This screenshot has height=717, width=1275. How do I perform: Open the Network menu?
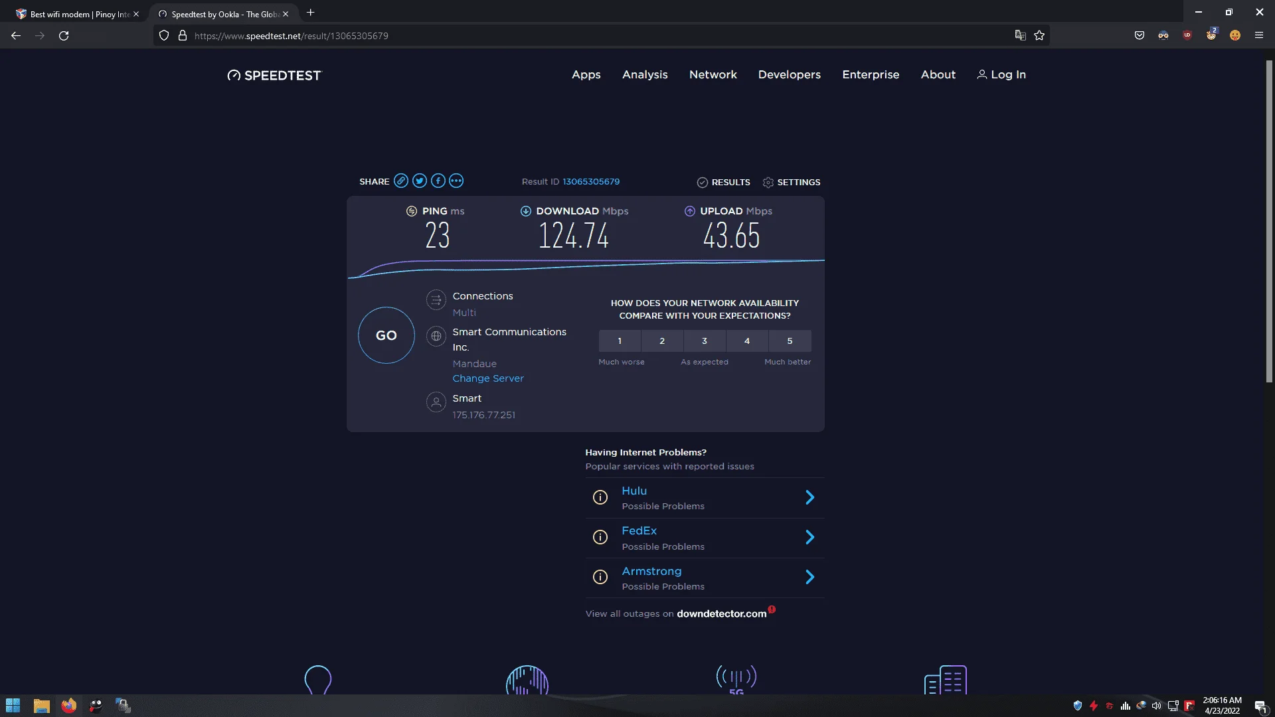(x=713, y=75)
